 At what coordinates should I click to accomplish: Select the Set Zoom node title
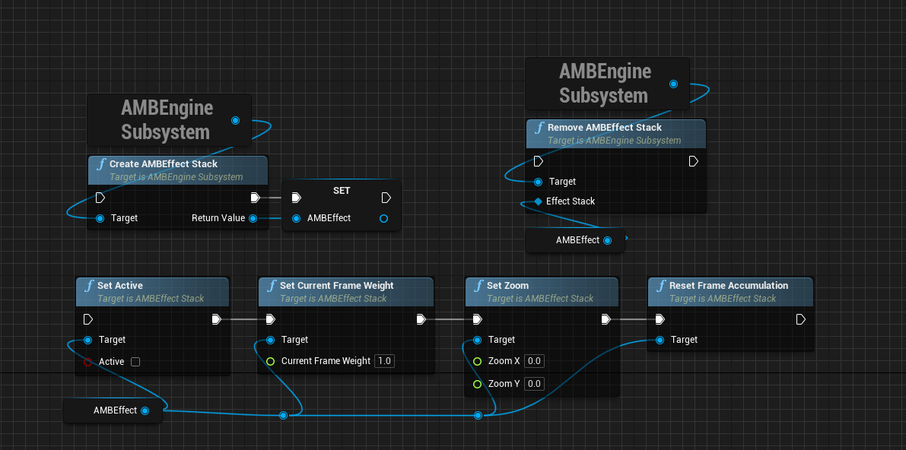508,285
